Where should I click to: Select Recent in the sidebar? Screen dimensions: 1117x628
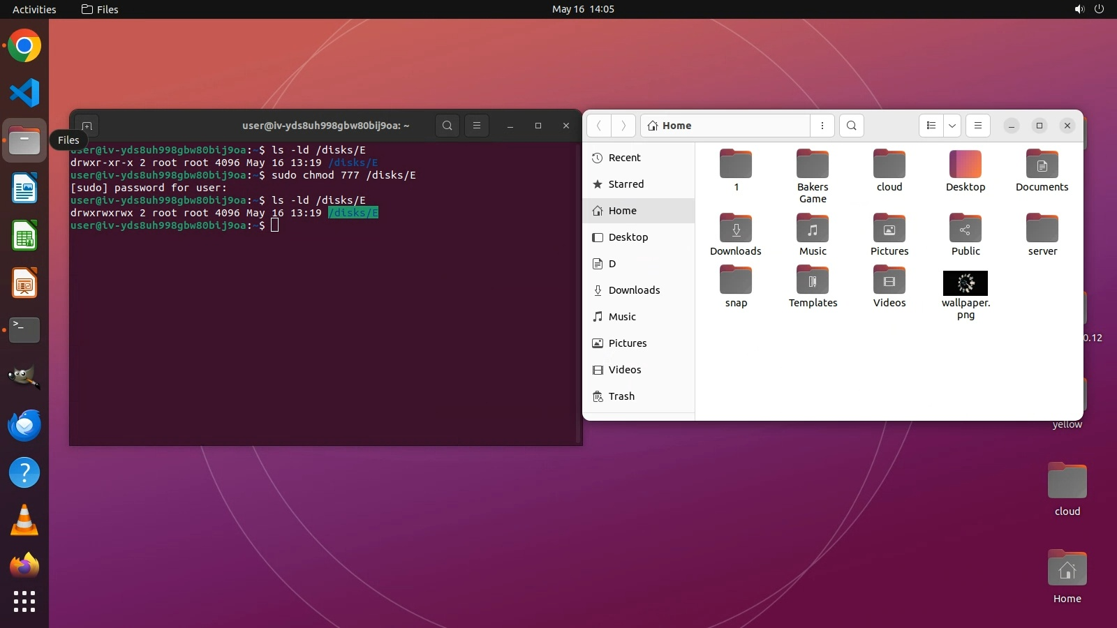[x=624, y=158]
